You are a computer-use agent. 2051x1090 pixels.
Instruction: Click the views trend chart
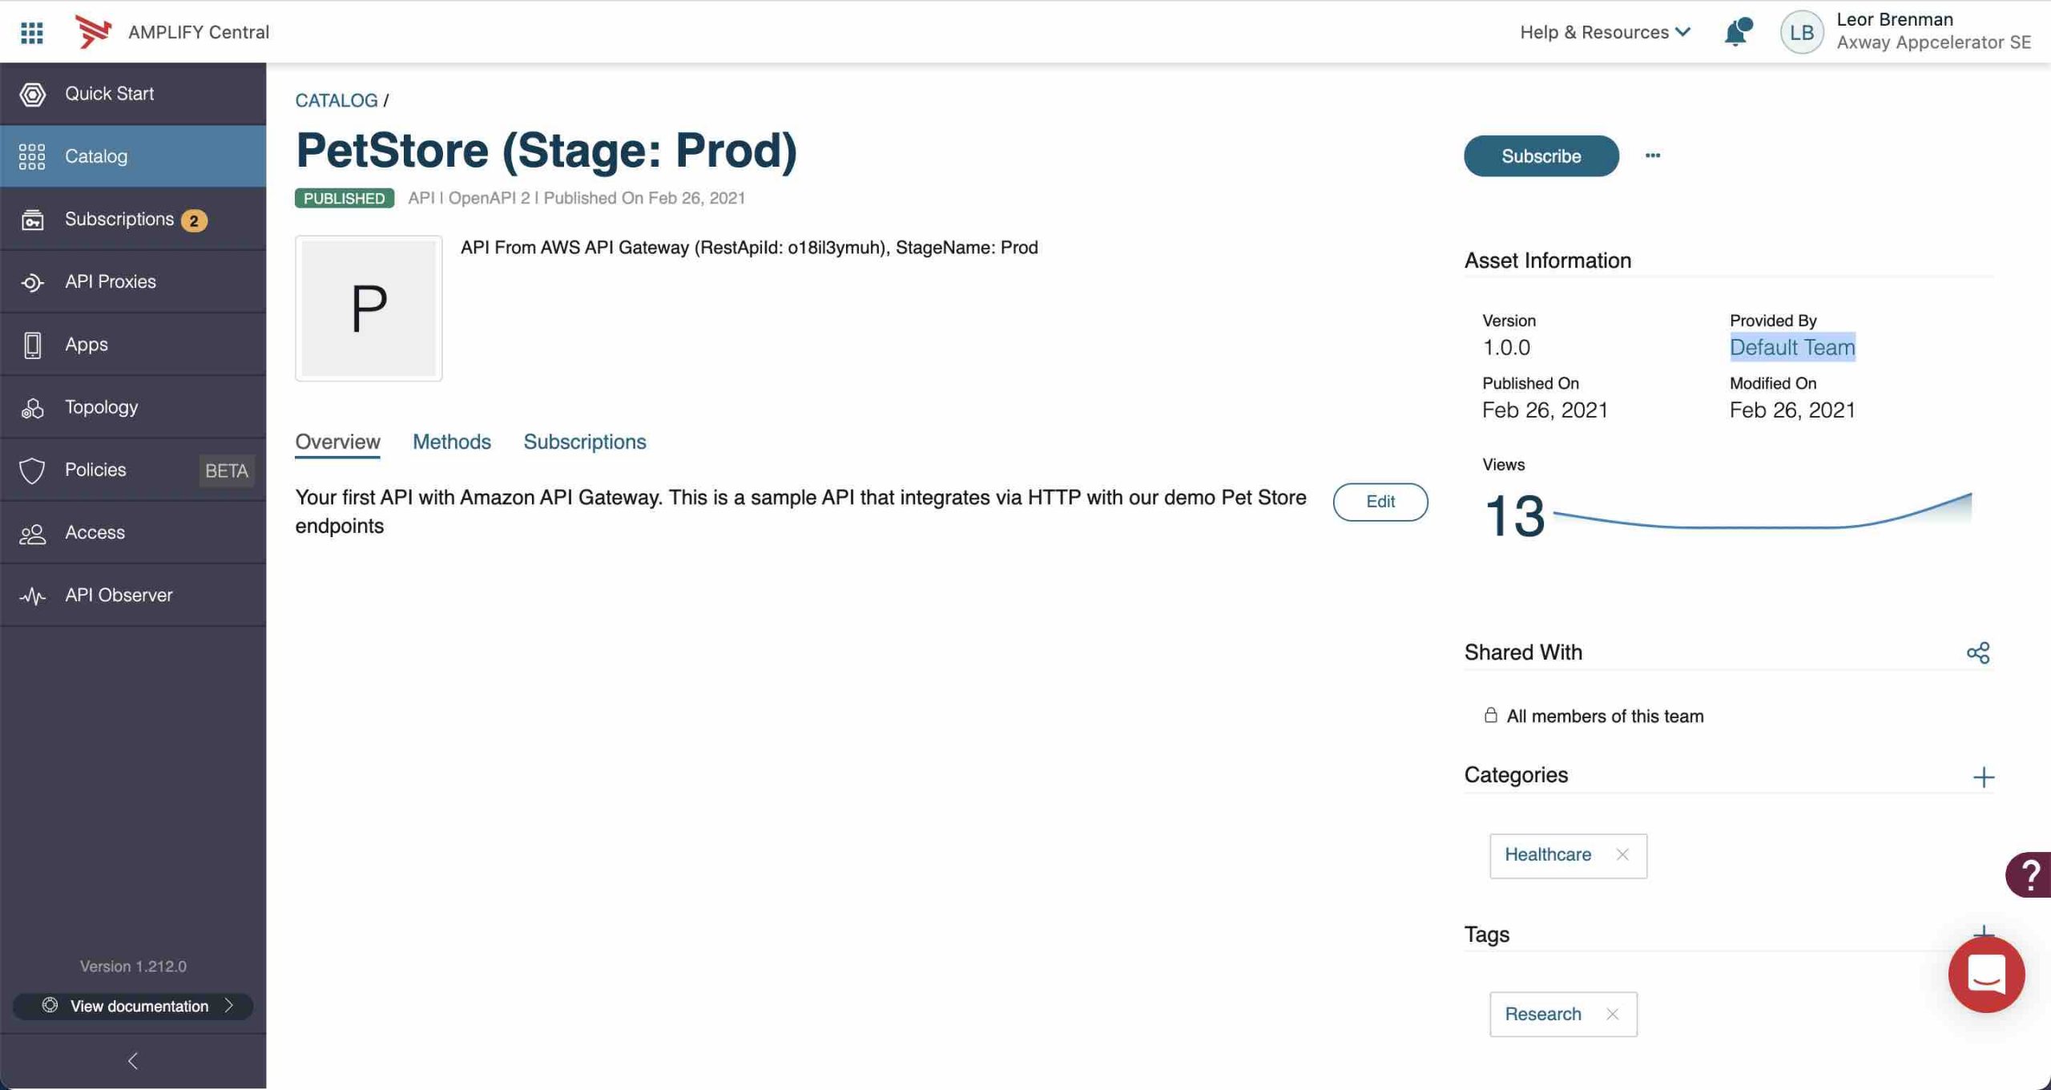point(1762,511)
